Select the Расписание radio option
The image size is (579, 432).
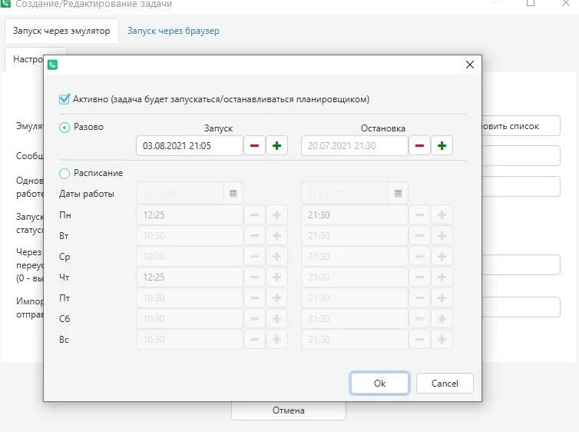pyautogui.click(x=65, y=173)
